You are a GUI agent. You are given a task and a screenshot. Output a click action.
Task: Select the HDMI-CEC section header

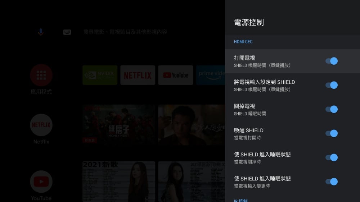(243, 42)
